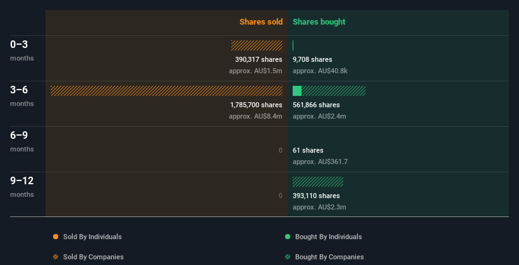Select the Bought By Companies legend label

329,257
